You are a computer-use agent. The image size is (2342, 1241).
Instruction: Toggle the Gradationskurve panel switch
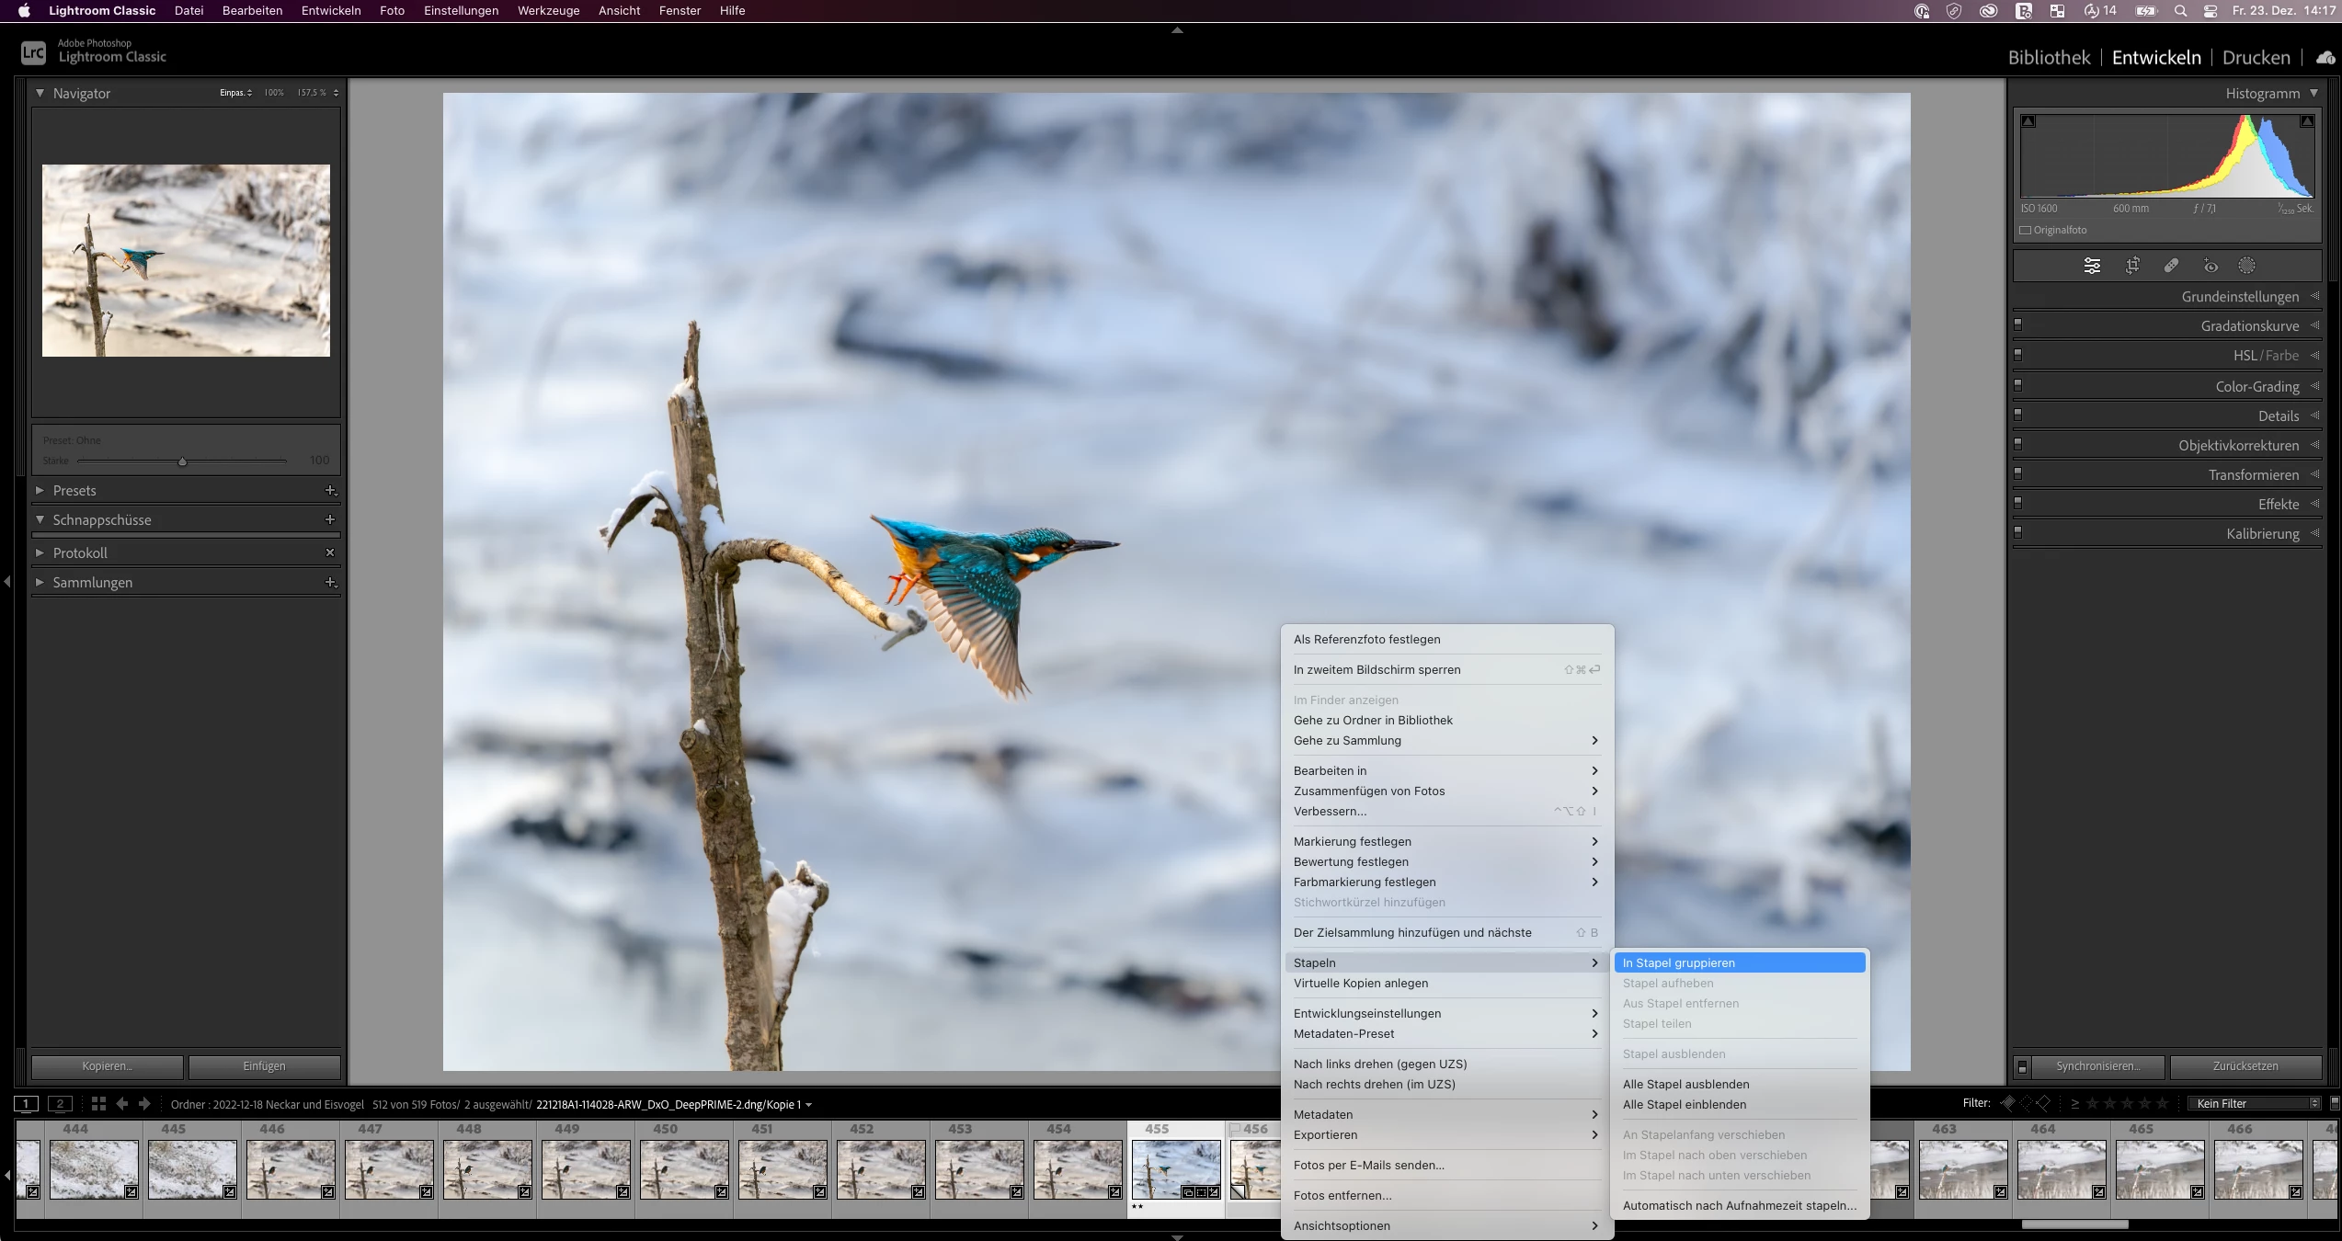click(2018, 324)
